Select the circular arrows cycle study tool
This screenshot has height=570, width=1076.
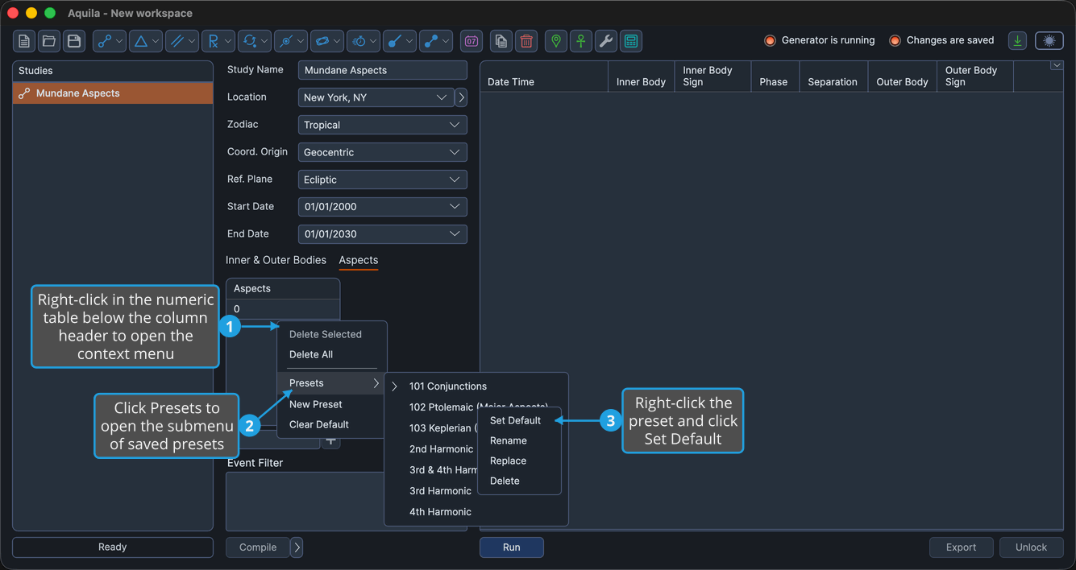point(249,41)
